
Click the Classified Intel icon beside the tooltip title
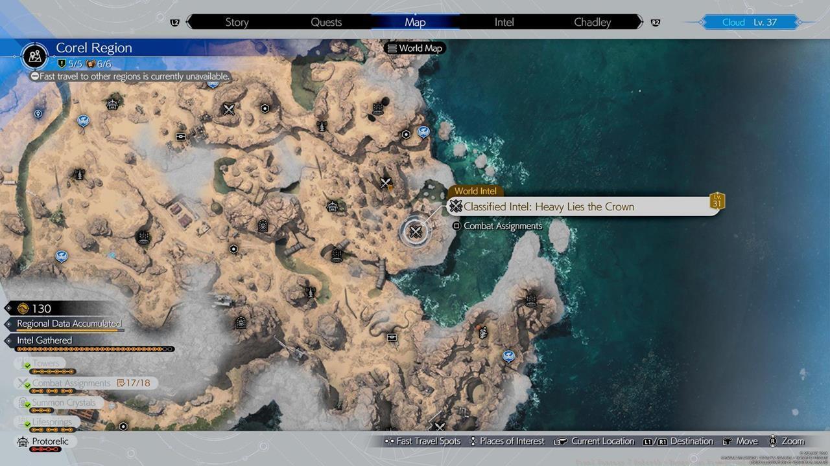[456, 206]
